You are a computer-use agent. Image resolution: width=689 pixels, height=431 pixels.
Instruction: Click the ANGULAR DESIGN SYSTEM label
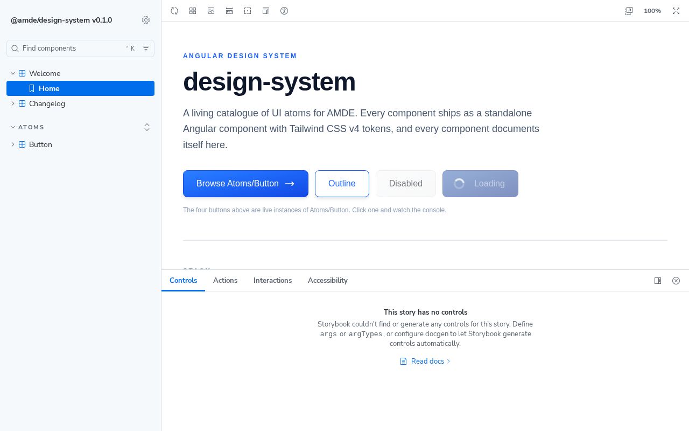pyautogui.click(x=240, y=56)
